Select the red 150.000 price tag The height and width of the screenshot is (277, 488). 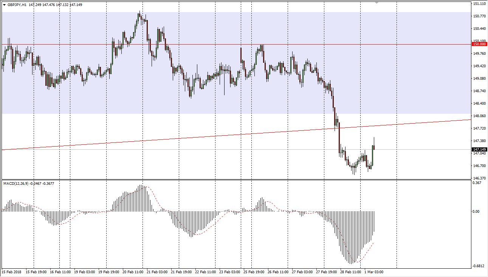[x=479, y=44]
